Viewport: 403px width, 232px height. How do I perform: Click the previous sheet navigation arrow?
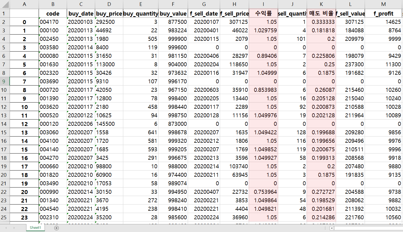pyautogui.click(x=6, y=228)
